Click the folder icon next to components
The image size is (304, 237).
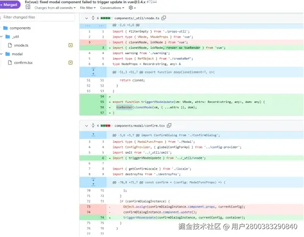[x=5, y=28]
